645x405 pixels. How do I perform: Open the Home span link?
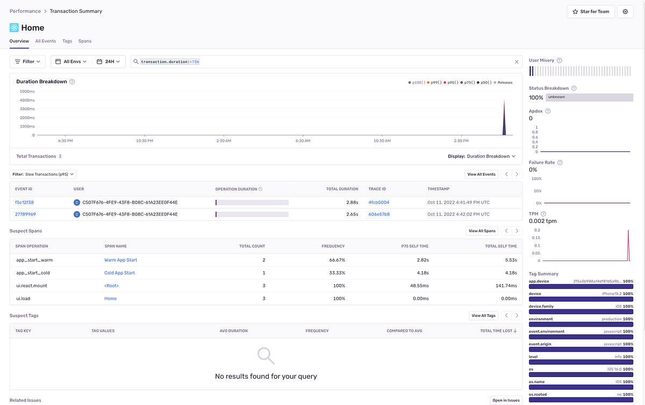pos(110,299)
